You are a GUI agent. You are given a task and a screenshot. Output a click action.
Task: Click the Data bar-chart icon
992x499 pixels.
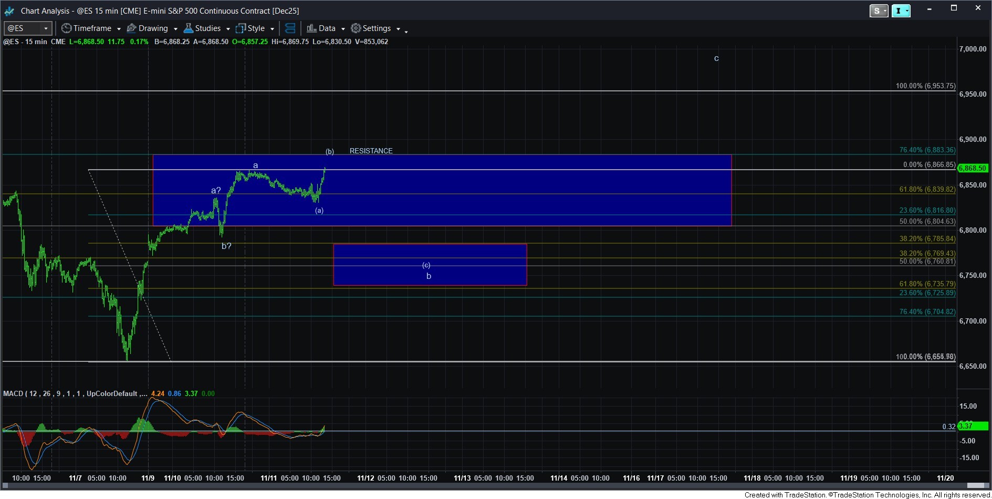311,28
